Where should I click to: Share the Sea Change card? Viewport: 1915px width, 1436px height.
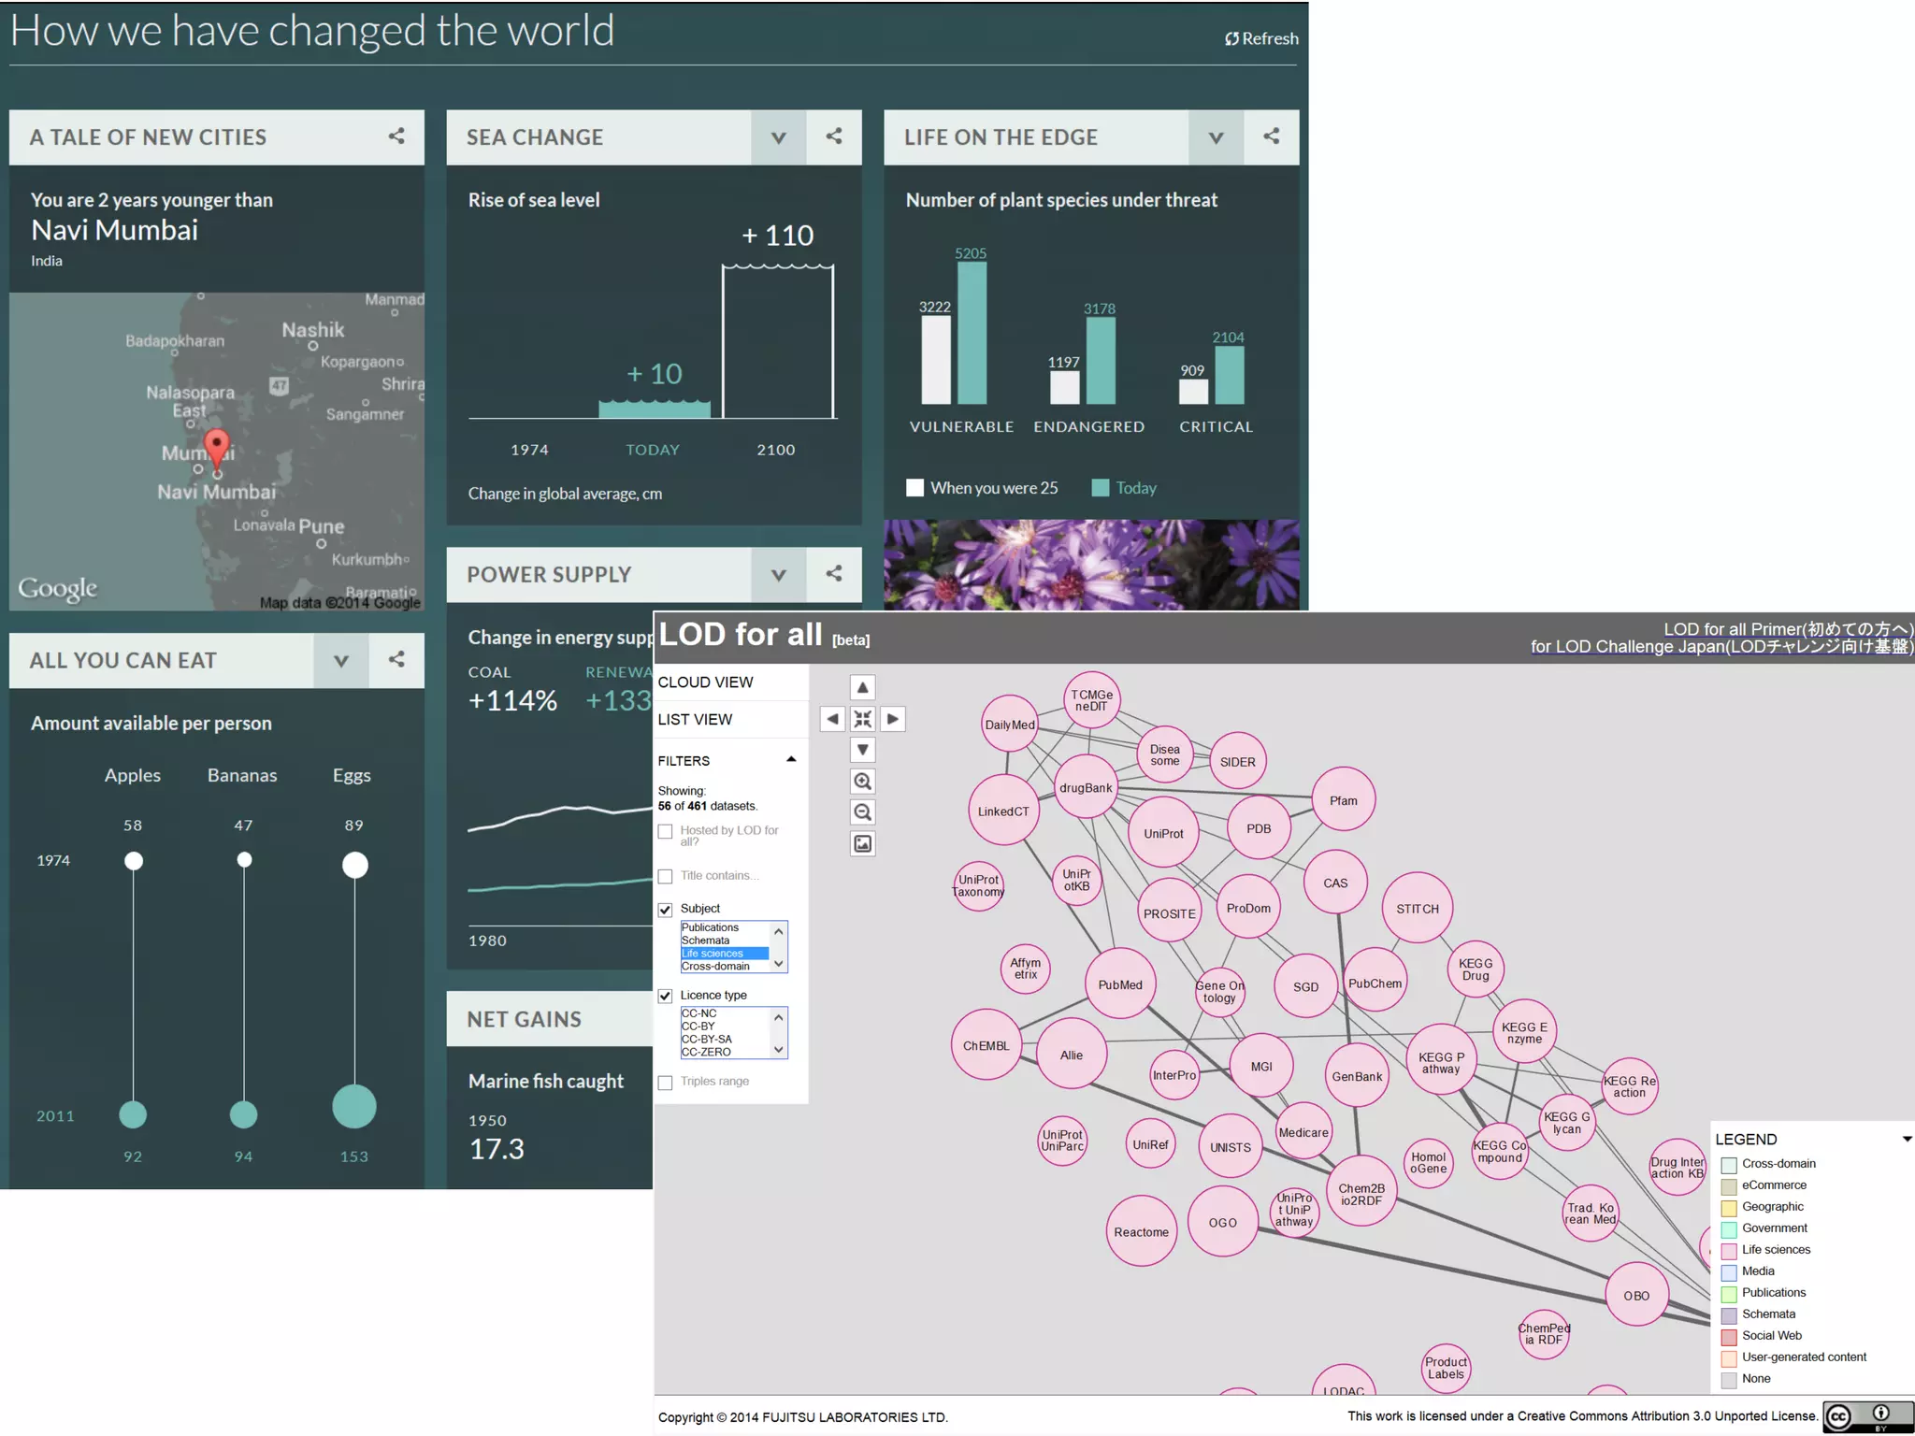click(834, 136)
